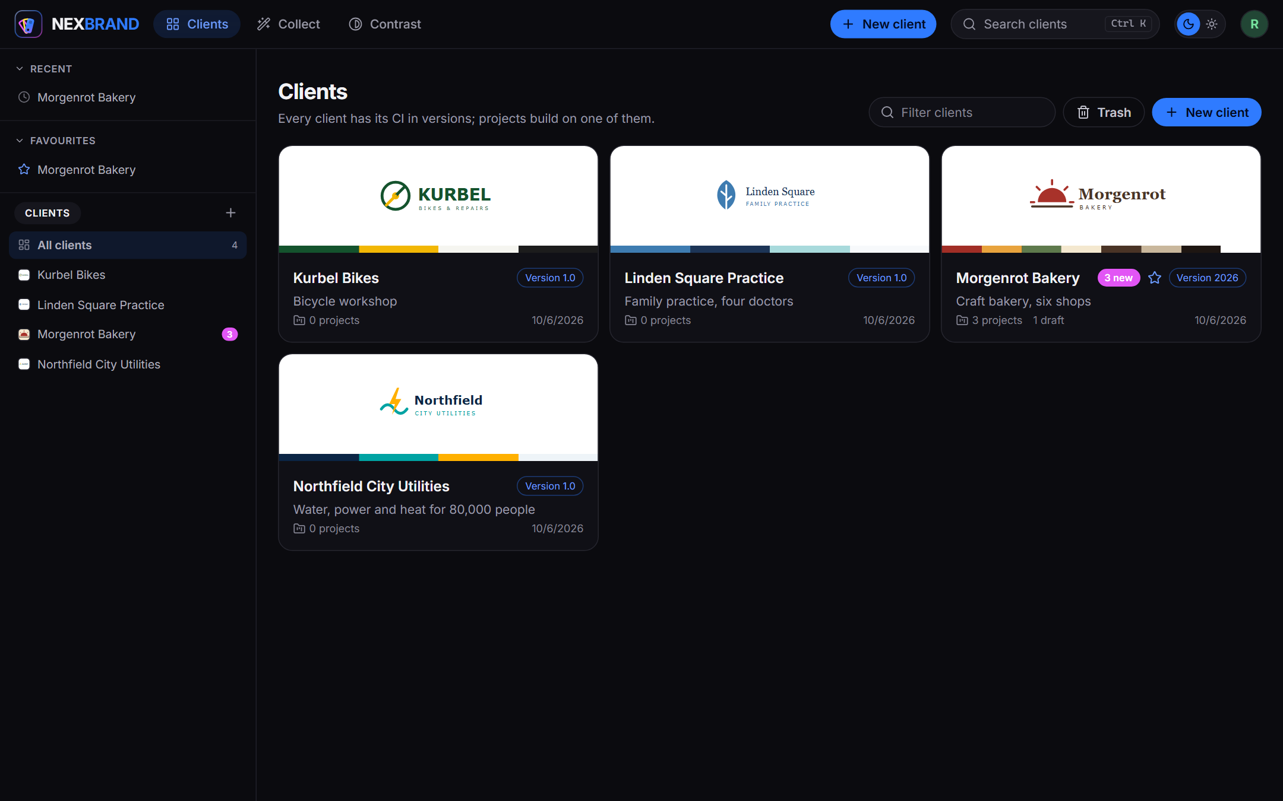Click projects folder icon on Morgenrot card
Viewport: 1283px width, 801px height.
coord(962,320)
